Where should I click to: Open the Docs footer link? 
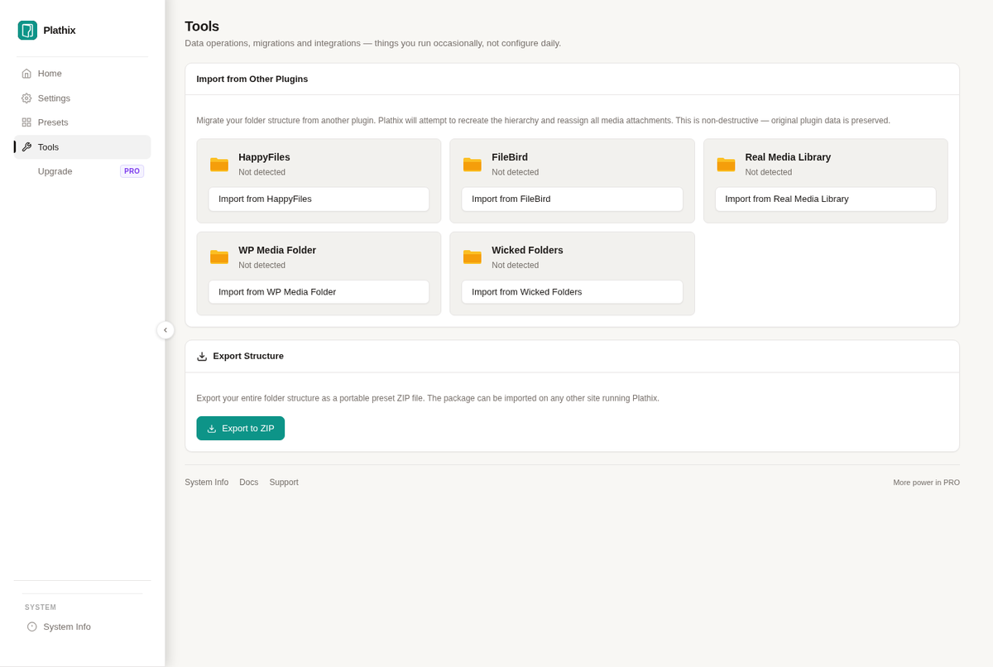249,482
